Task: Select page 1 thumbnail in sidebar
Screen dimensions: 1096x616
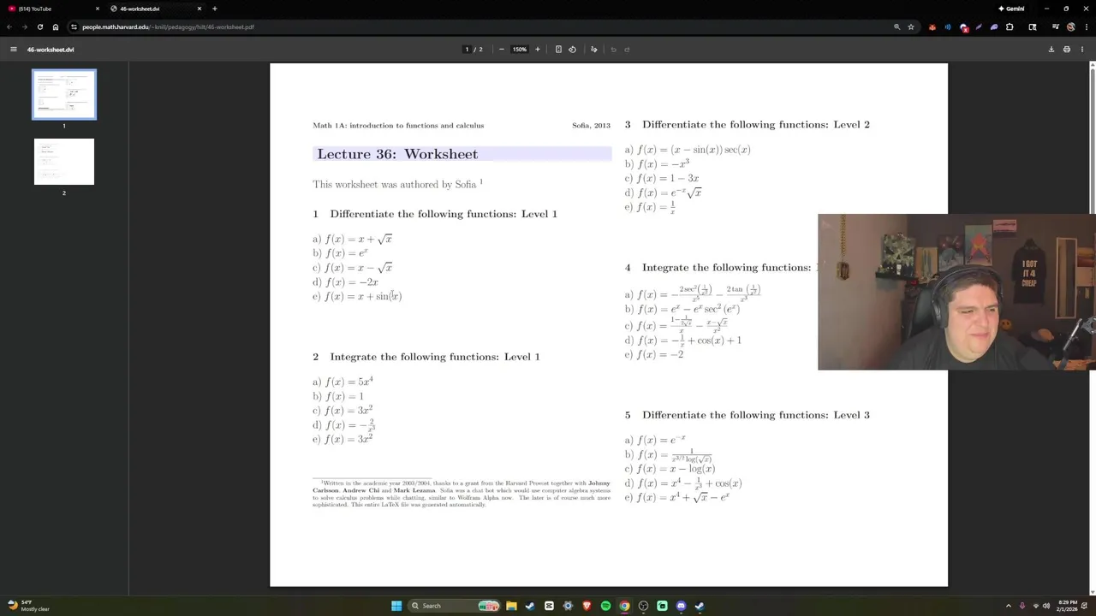Action: point(64,94)
